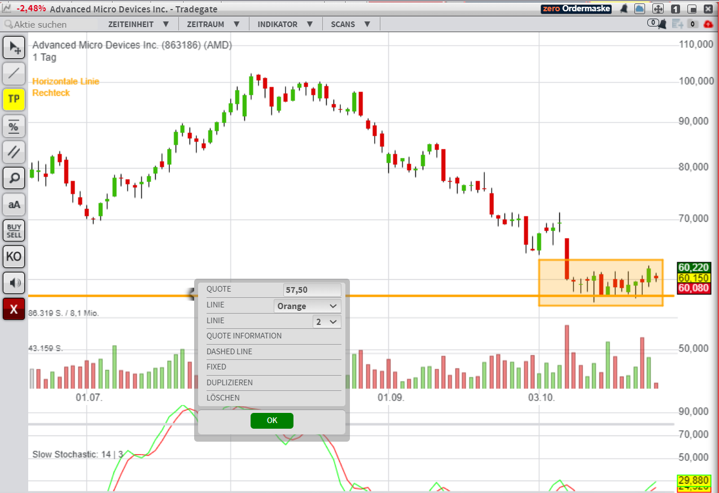
Task: Click the 01.09. date axis label
Action: (x=391, y=398)
